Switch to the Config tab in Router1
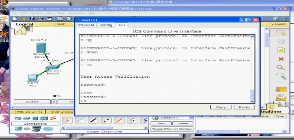 106,25
